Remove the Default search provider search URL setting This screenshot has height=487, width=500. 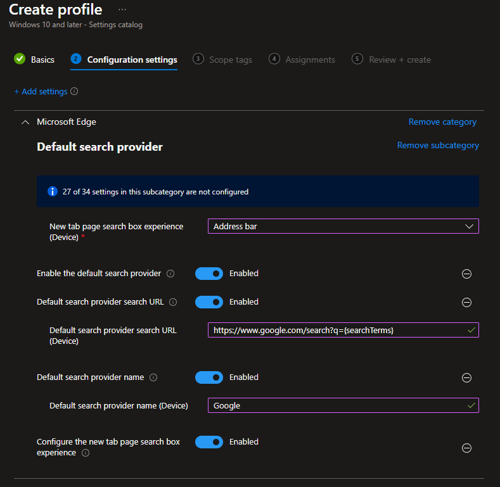[x=466, y=302]
